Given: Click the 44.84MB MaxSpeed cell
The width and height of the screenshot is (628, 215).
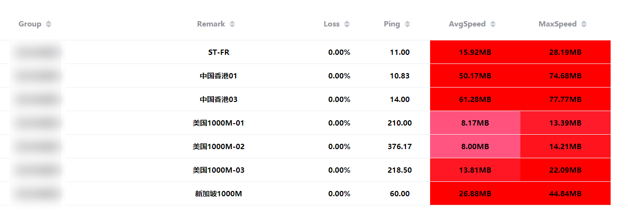Looking at the screenshot, I should pyautogui.click(x=565, y=193).
